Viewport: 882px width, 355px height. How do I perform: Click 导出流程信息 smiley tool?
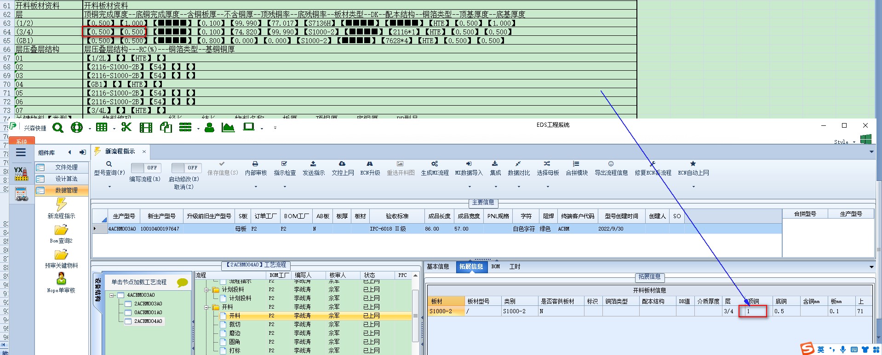tap(611, 169)
